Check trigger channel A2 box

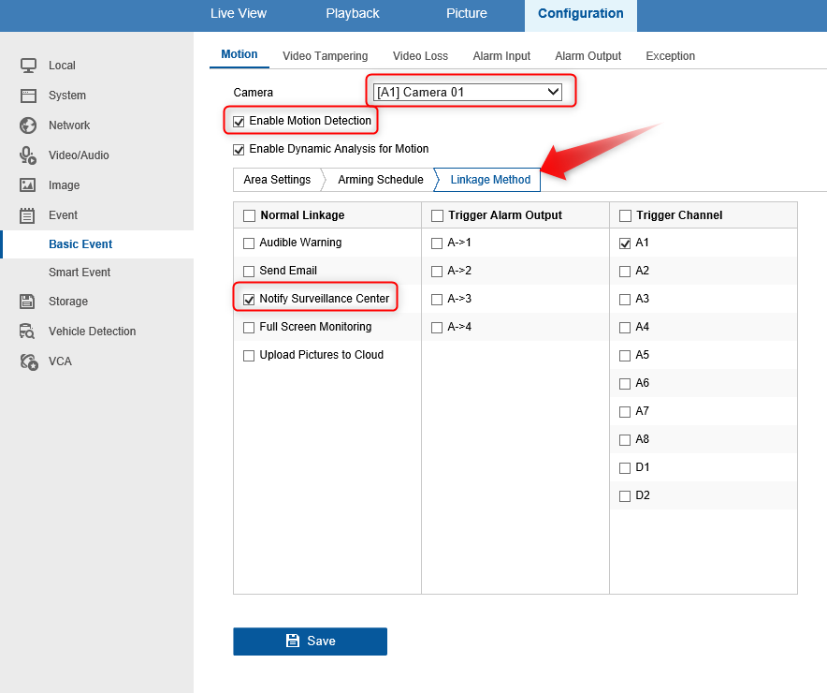[x=625, y=272]
